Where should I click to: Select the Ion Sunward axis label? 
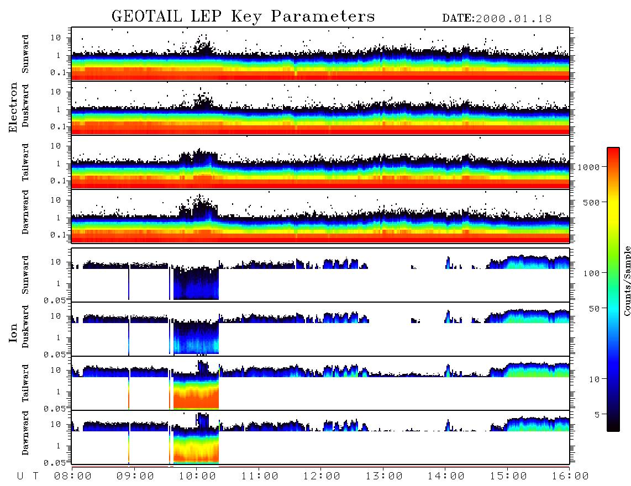click(25, 274)
